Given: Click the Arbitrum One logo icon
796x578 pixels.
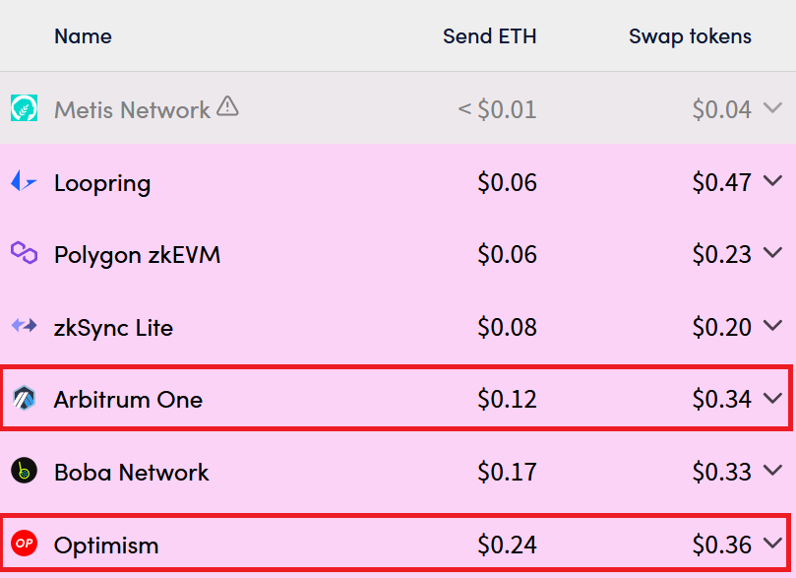Looking at the screenshot, I should [x=24, y=398].
